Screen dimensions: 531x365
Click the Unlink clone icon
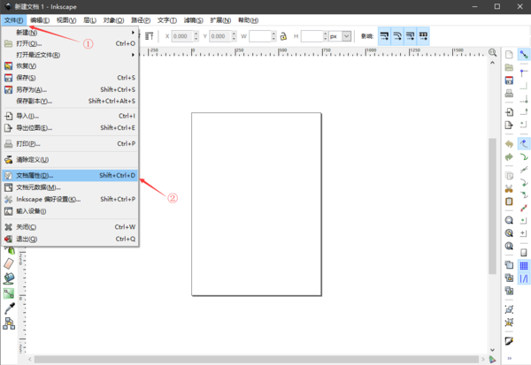509,291
